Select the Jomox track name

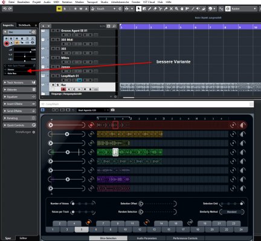[66, 67]
